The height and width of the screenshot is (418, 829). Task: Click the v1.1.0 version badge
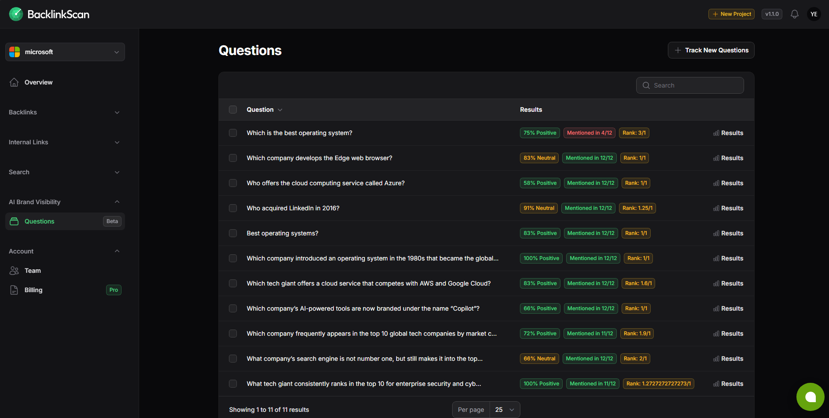click(772, 14)
